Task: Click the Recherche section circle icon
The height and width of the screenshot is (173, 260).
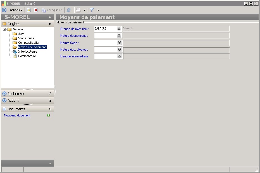Action: [4, 94]
